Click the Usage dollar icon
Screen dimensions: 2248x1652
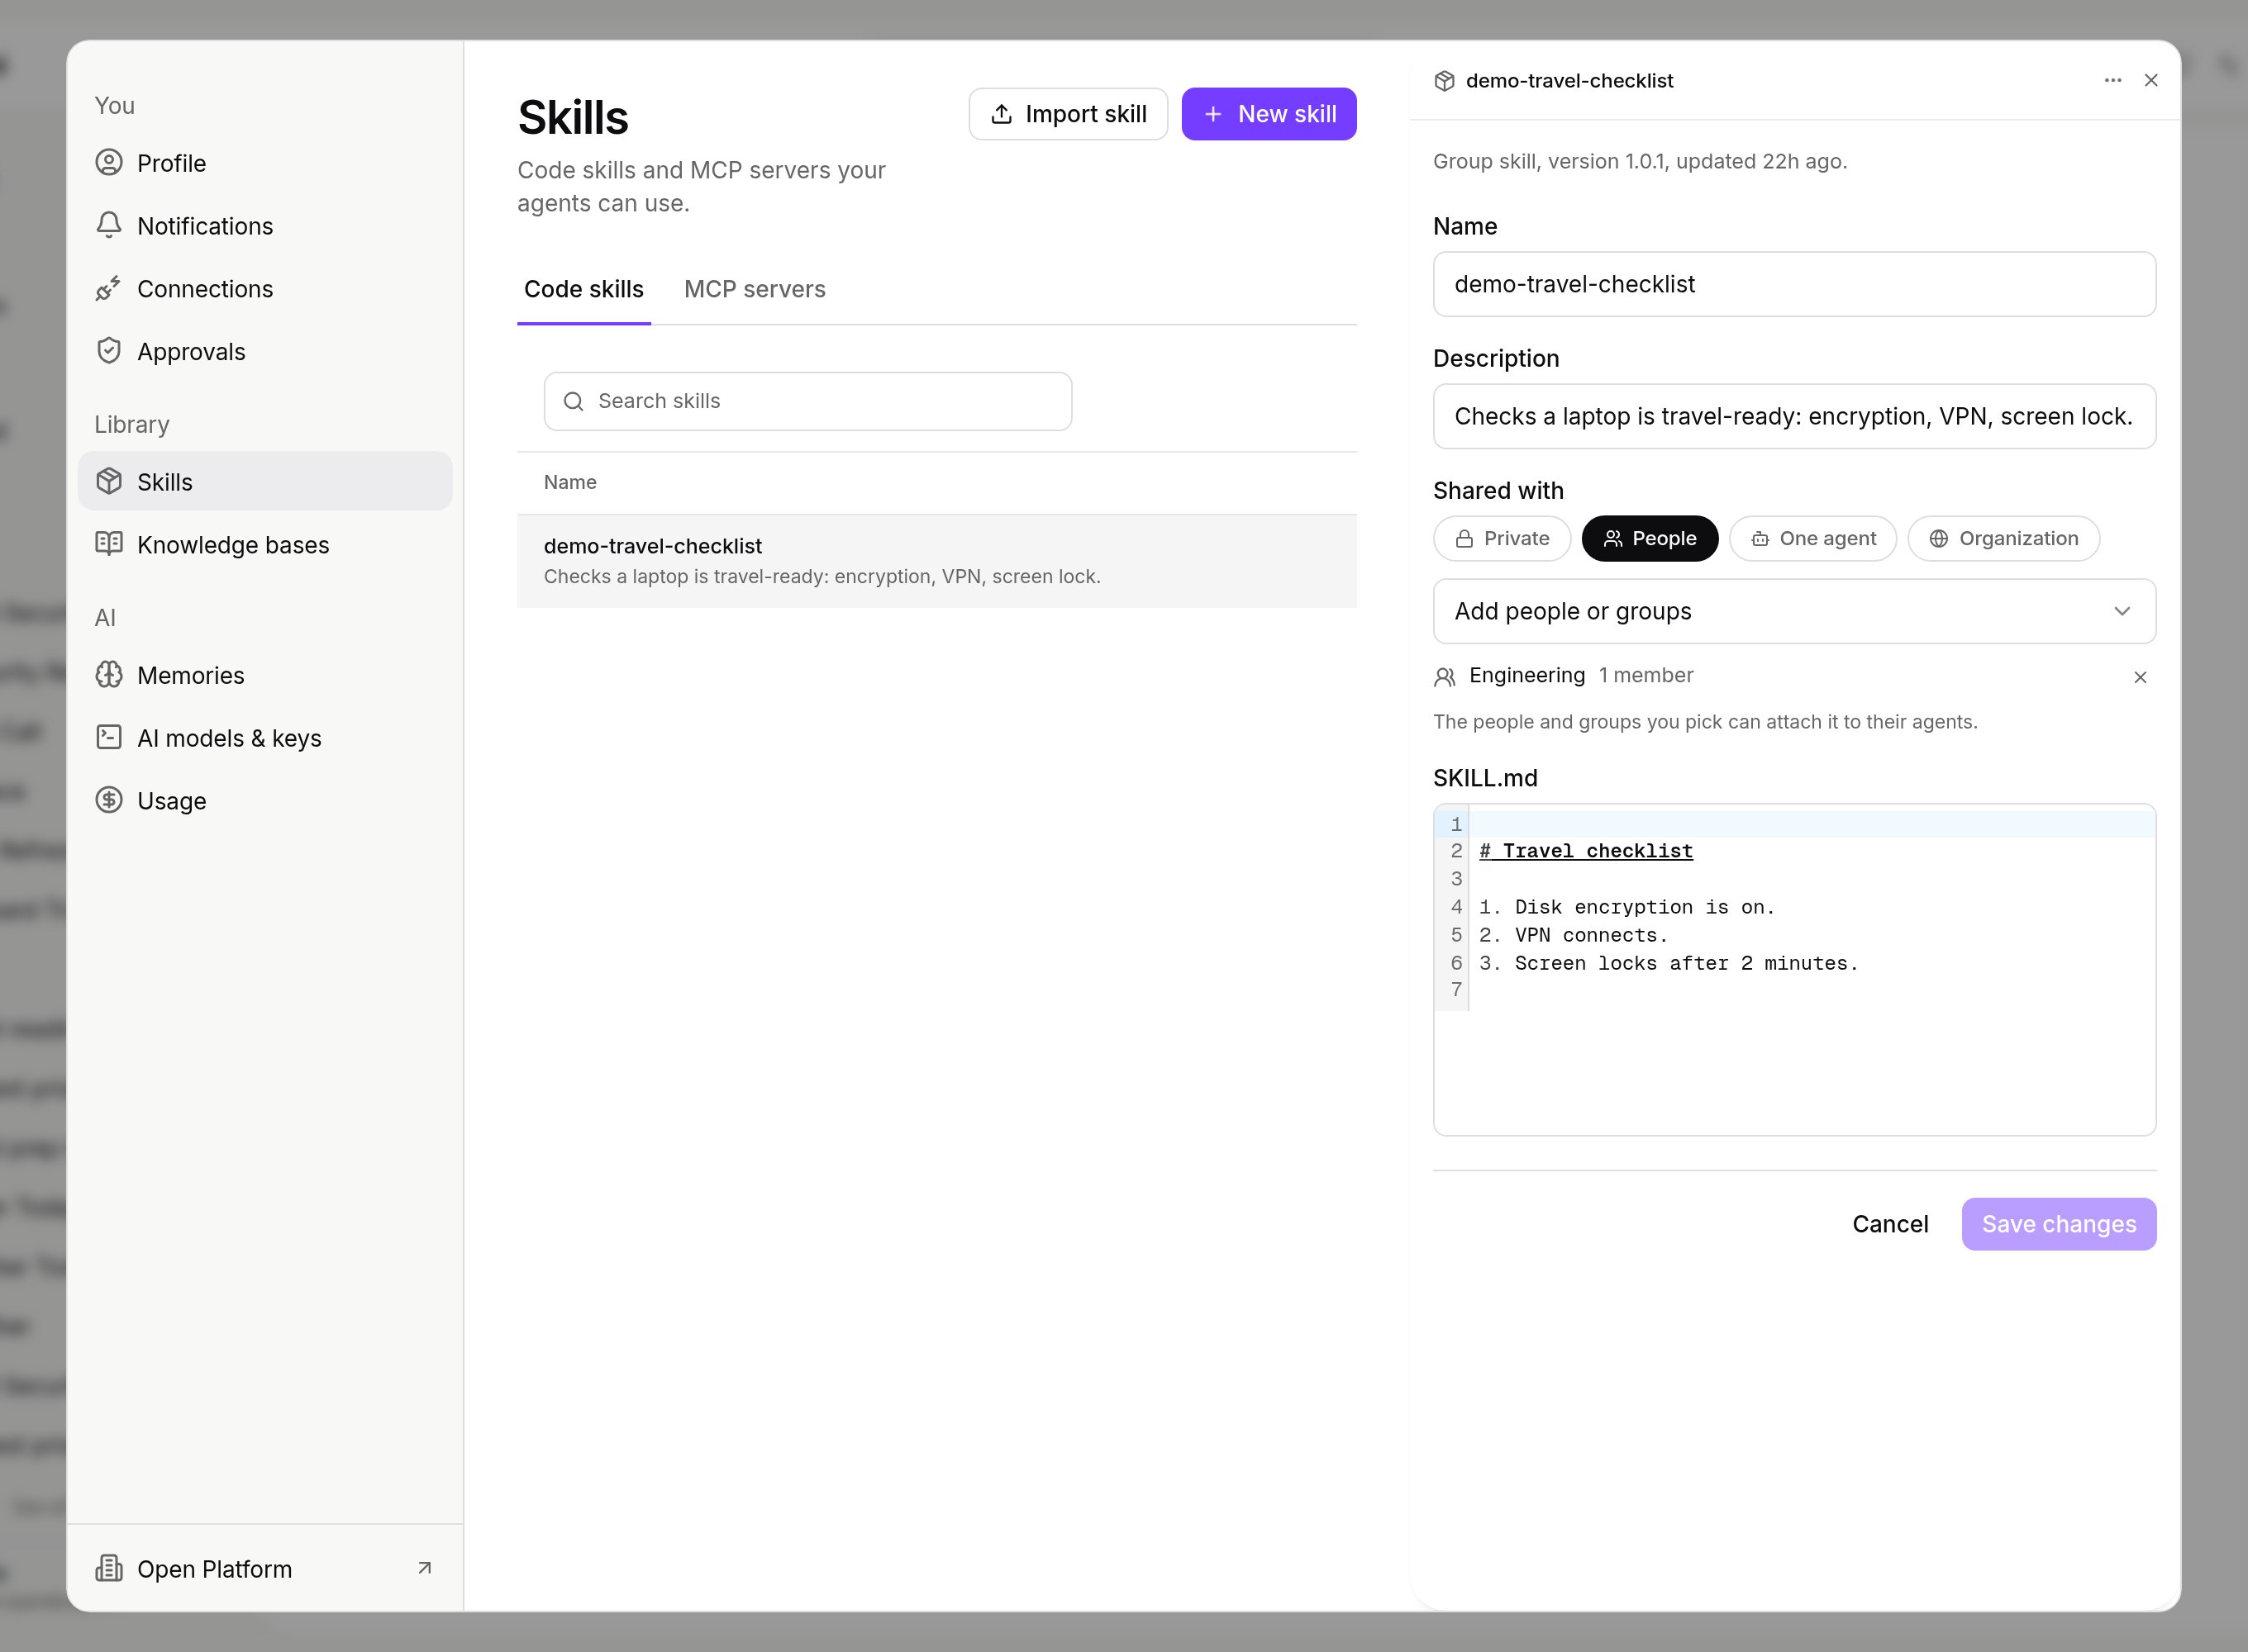click(109, 800)
